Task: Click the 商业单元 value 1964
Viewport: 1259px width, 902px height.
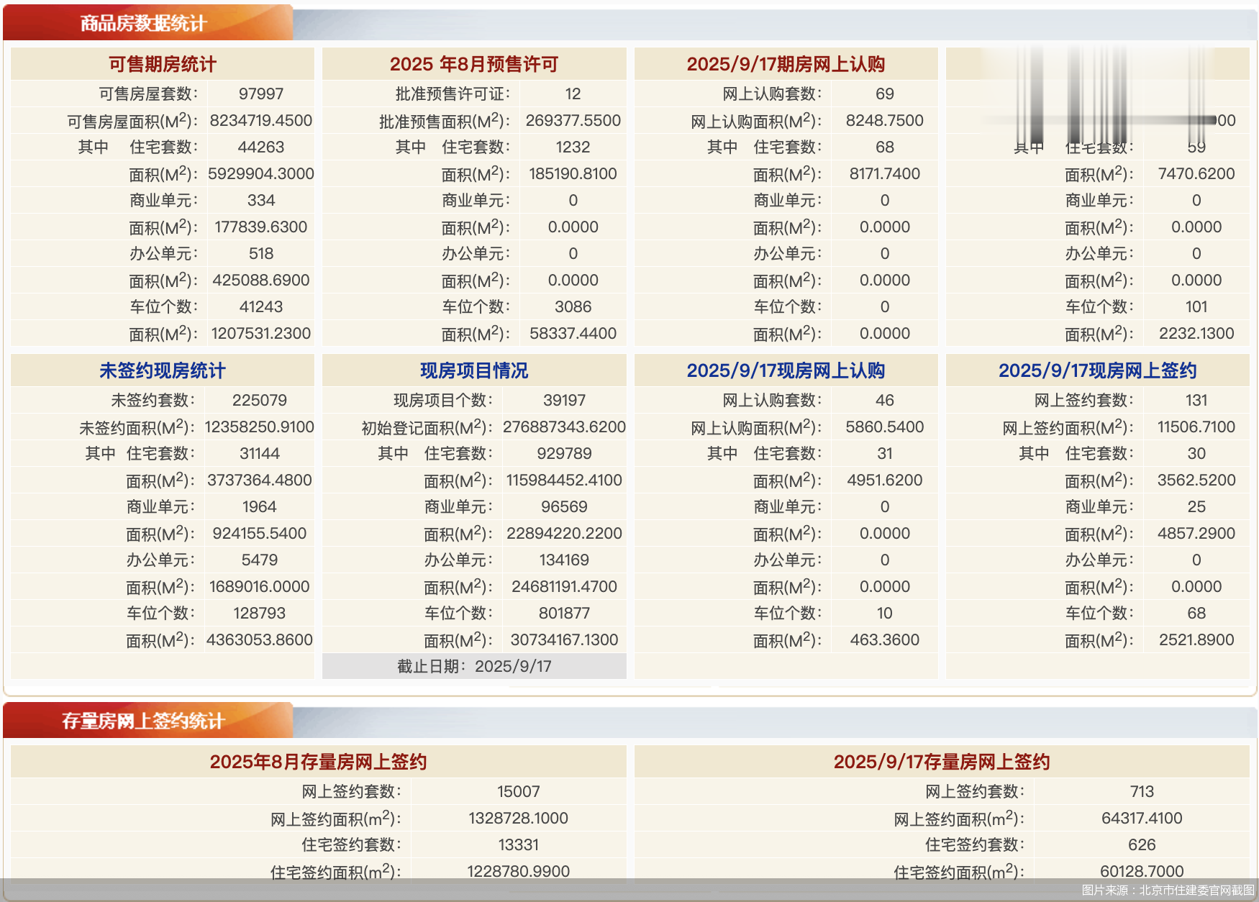Action: tap(260, 506)
